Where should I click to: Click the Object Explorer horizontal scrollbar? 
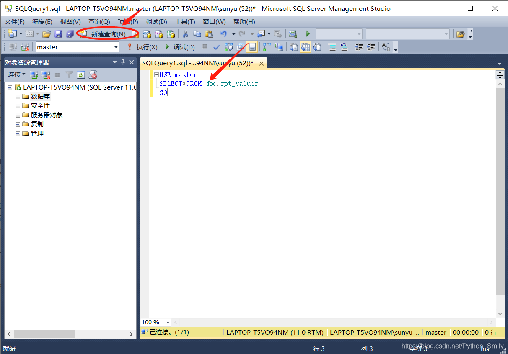tap(44, 334)
